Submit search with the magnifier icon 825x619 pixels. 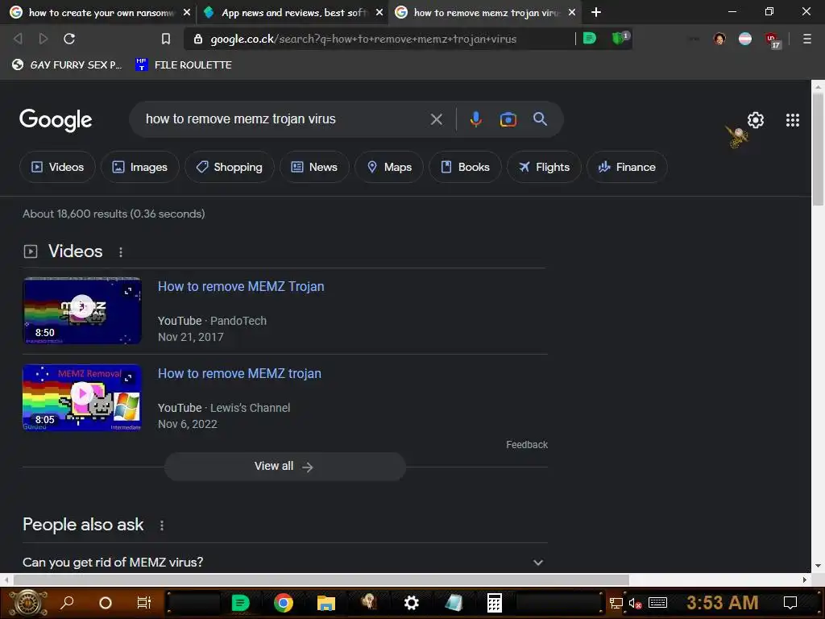click(540, 119)
